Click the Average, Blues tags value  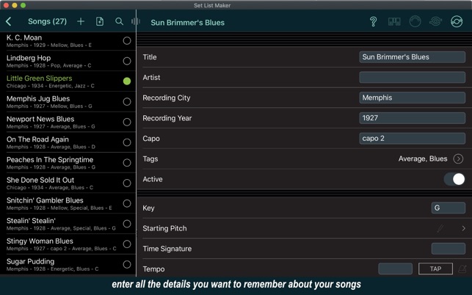(x=423, y=159)
